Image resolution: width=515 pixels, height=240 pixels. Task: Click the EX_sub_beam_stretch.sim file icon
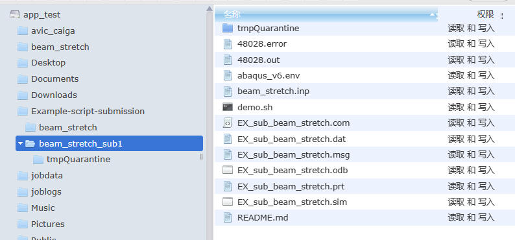(228, 202)
